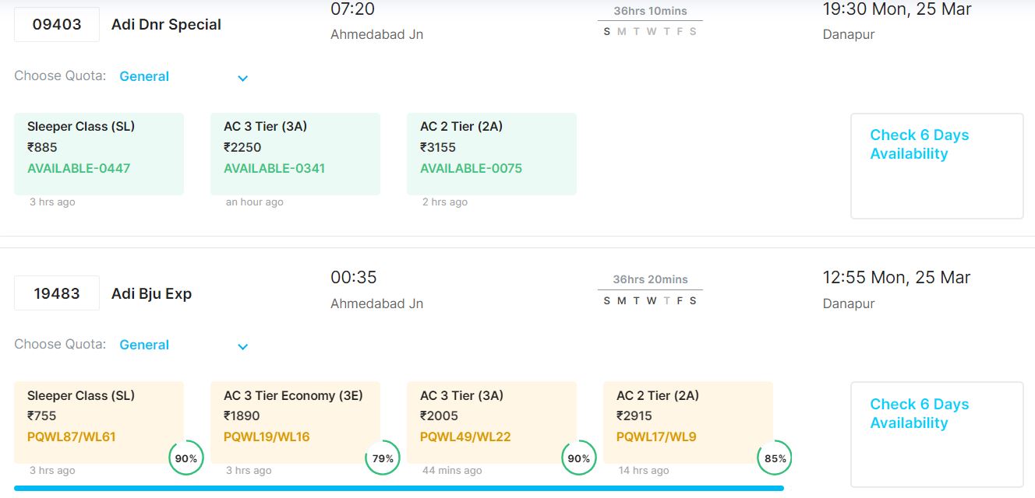Open Adi Bju Exp train name
The width and height of the screenshot is (1035, 498).
(151, 293)
